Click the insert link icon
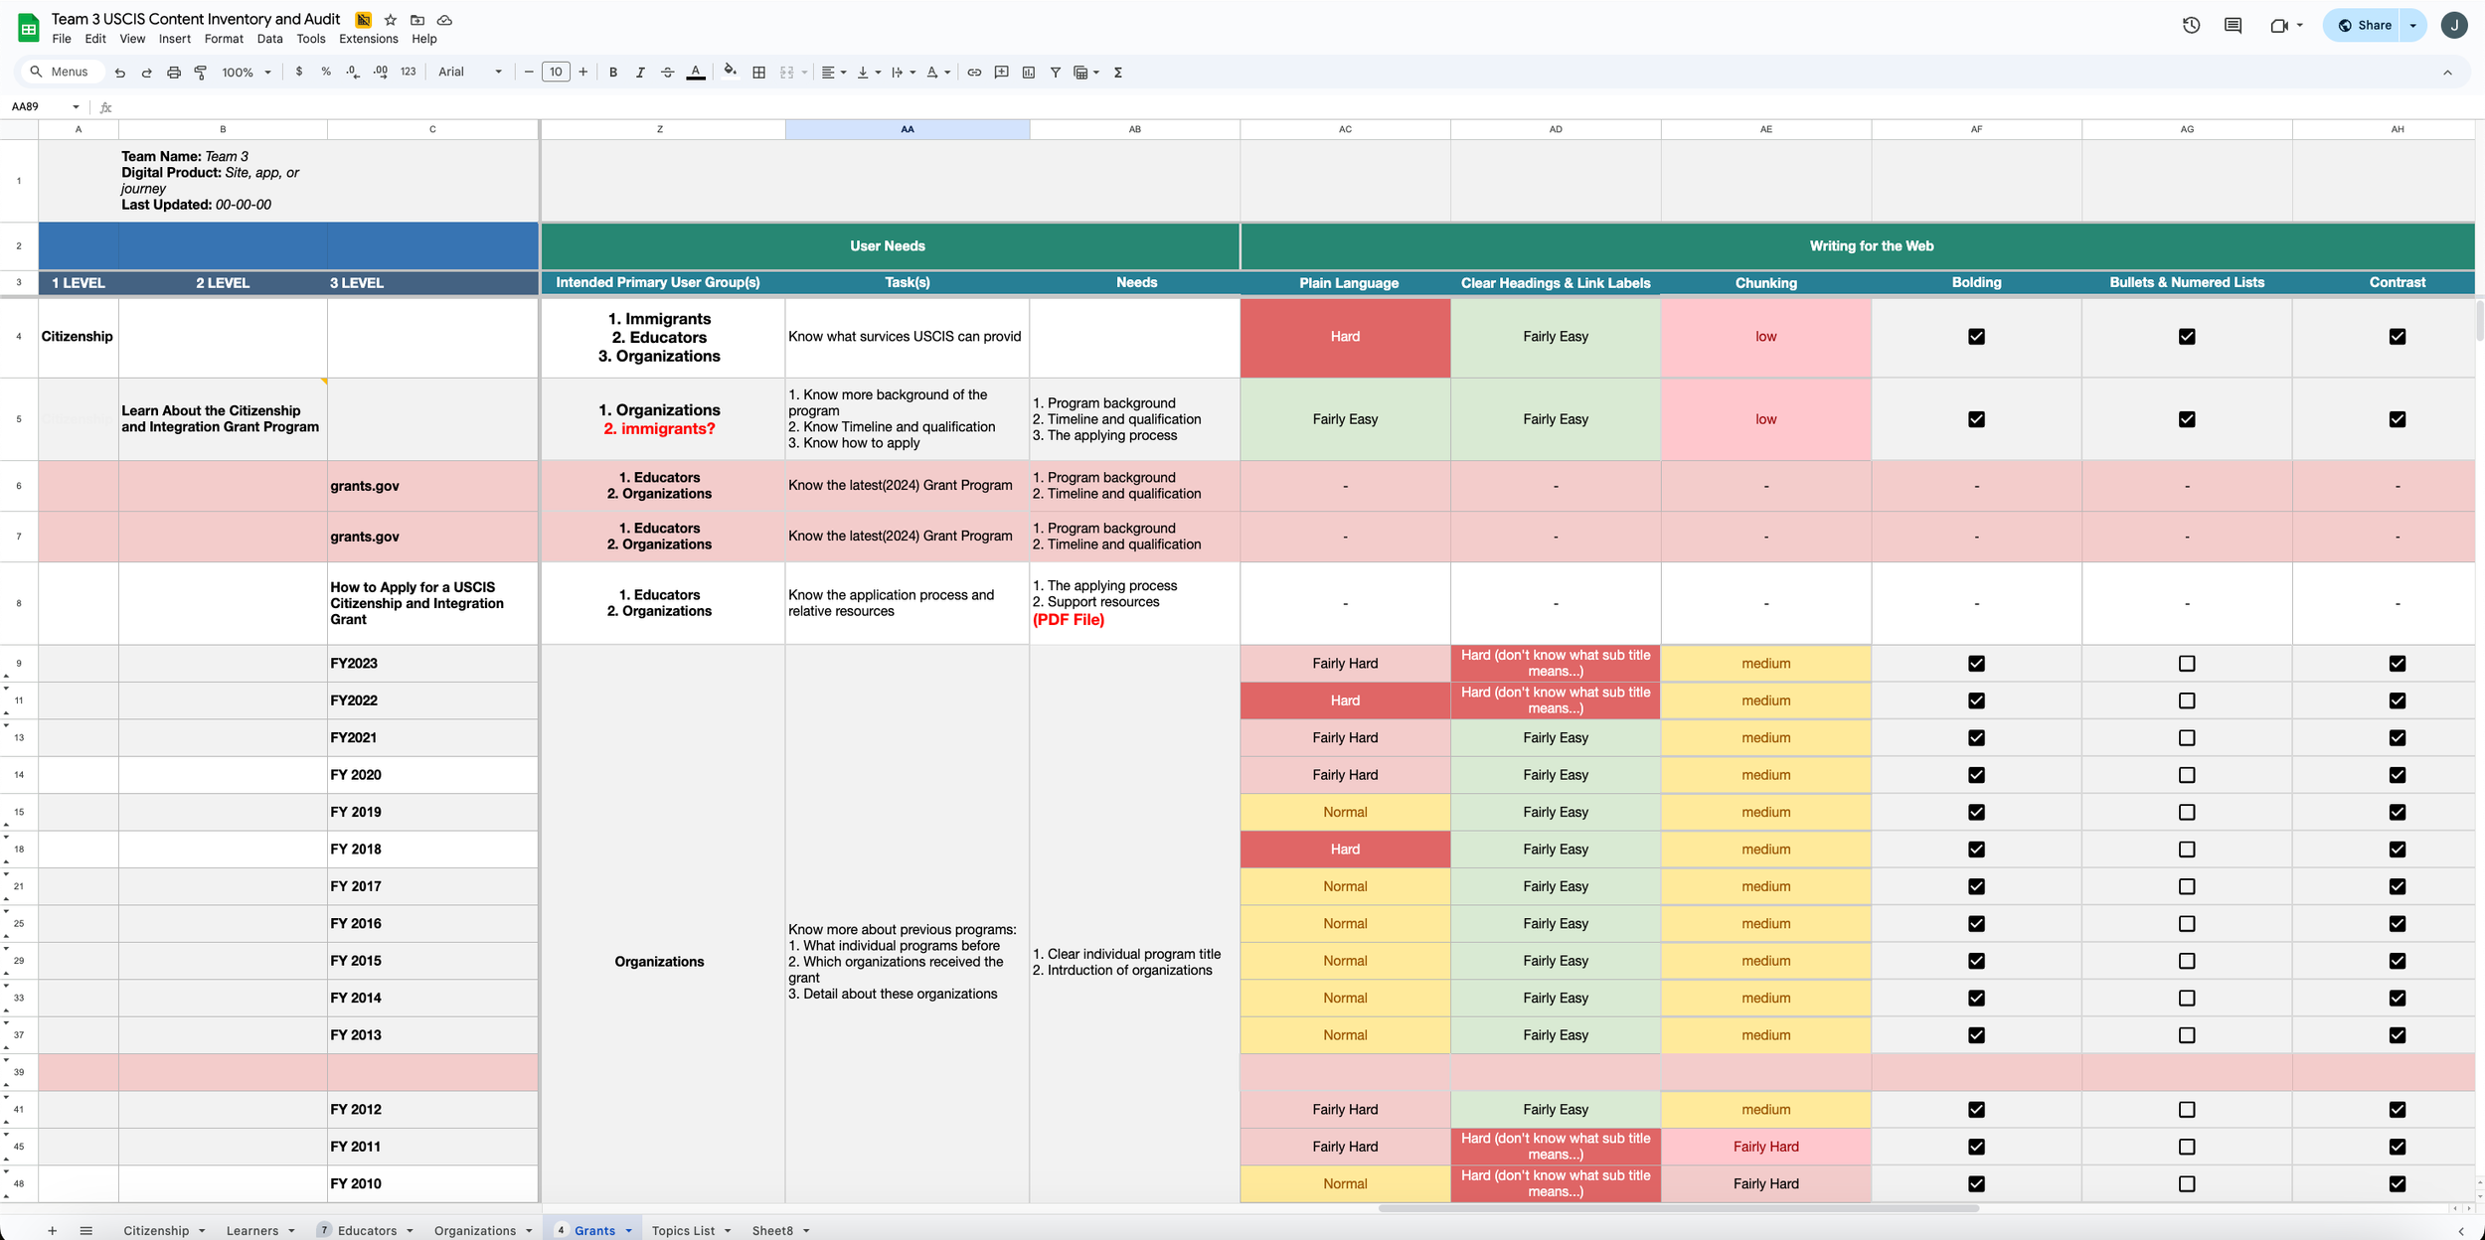Image resolution: width=2485 pixels, height=1240 pixels. 974,73
